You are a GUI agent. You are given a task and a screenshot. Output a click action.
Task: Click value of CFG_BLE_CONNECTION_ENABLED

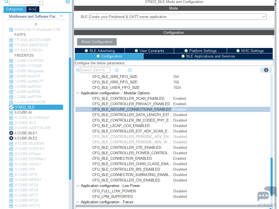click(x=180, y=158)
